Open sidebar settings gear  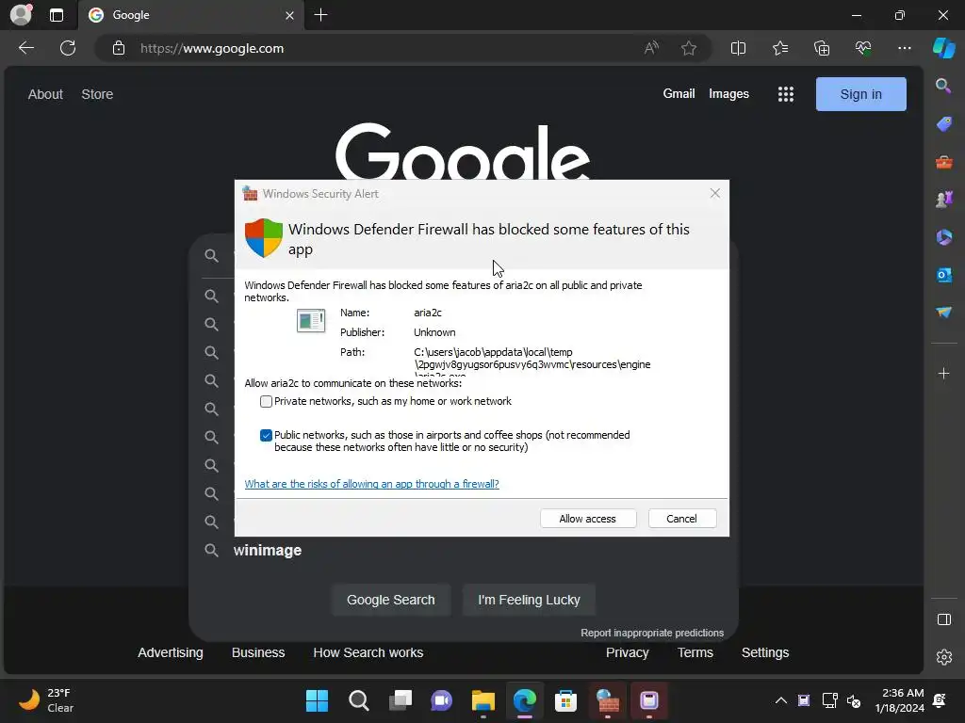943,657
